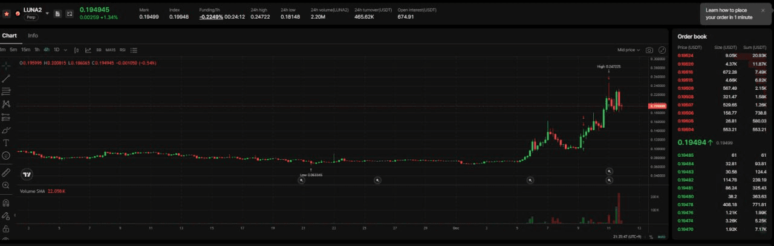This screenshot has width=774, height=246.
Task: Toggle lock all drawings
Action: tap(6, 229)
